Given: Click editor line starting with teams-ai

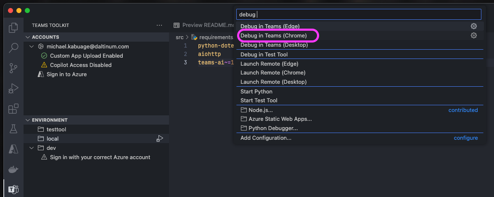Looking at the screenshot, I should coord(216,62).
